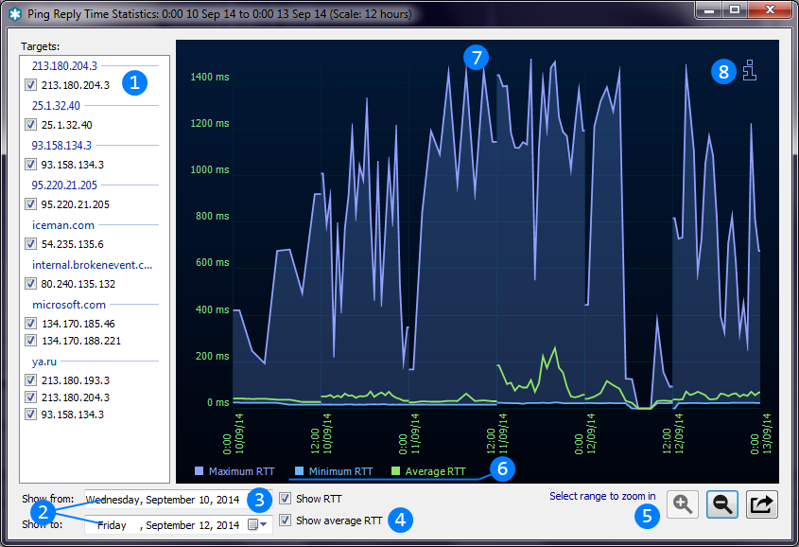Image resolution: width=799 pixels, height=547 pixels.
Task: Click the chart info icon in graph corner
Action: pos(750,71)
